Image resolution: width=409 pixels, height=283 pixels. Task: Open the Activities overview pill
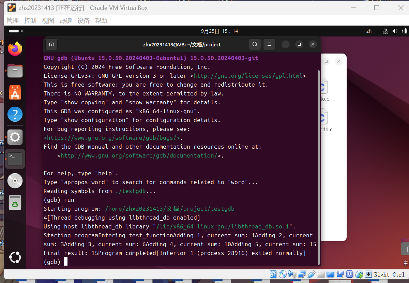point(16,31)
